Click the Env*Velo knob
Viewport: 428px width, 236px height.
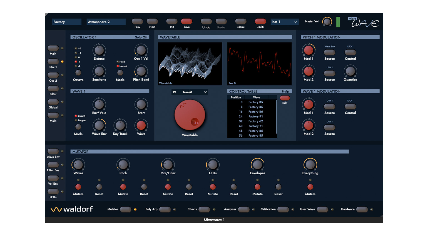coord(99,104)
